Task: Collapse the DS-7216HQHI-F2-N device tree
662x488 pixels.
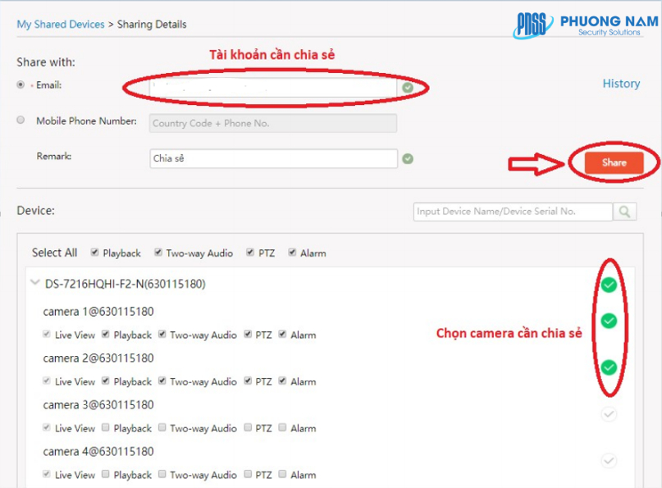Action: point(34,283)
